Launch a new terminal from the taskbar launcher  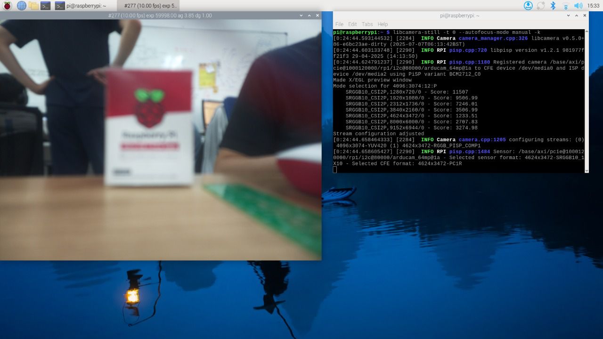click(x=46, y=6)
